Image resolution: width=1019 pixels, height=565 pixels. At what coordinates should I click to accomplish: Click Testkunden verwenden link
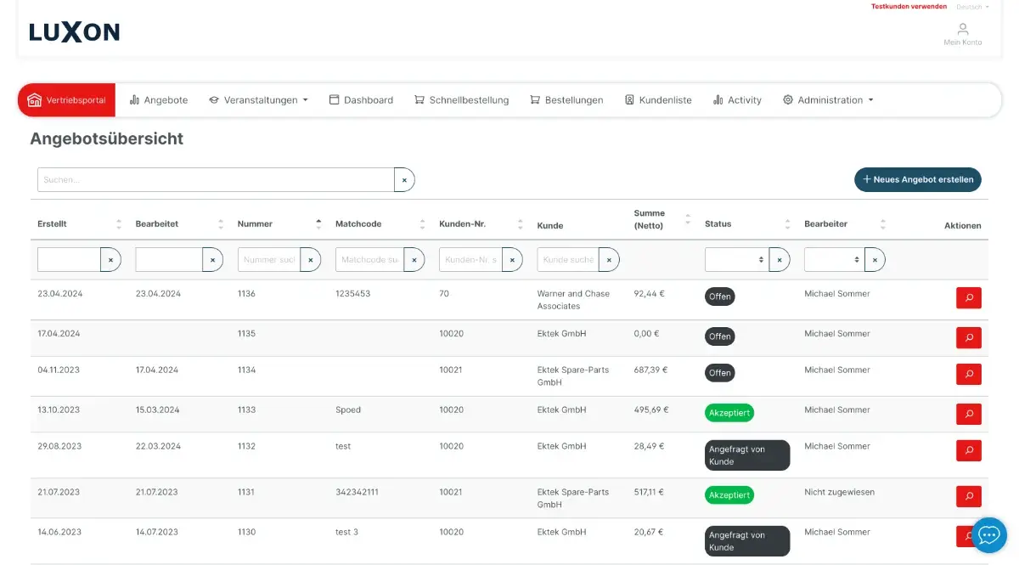pos(908,6)
